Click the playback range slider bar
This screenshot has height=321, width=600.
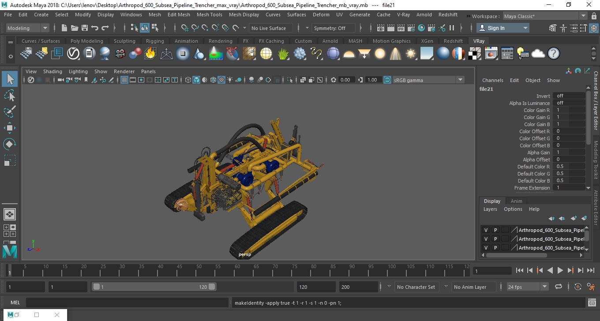[154, 287]
